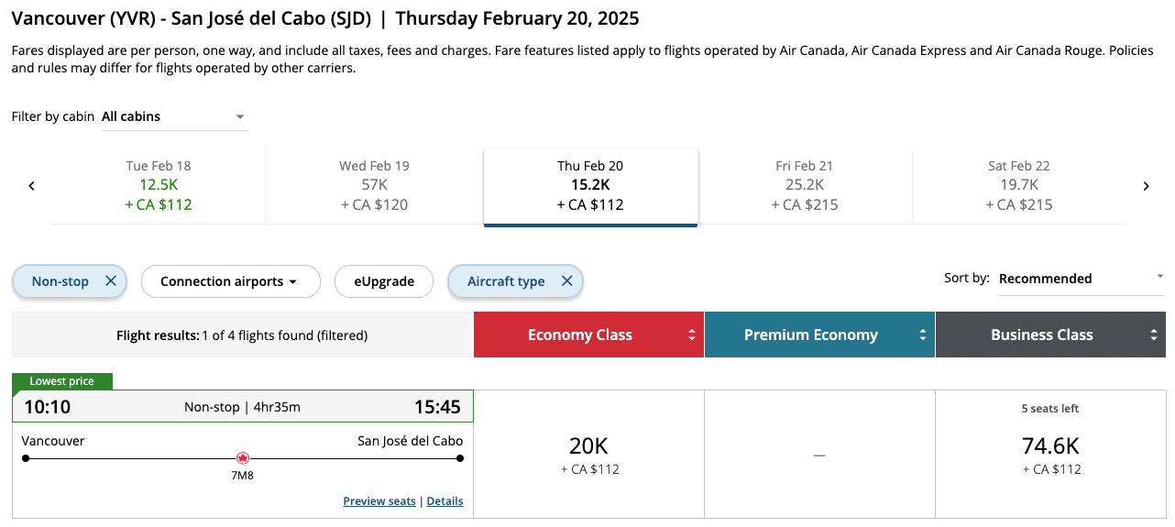
Task: Select the 74.6K Business Class fare
Action: click(x=1050, y=455)
